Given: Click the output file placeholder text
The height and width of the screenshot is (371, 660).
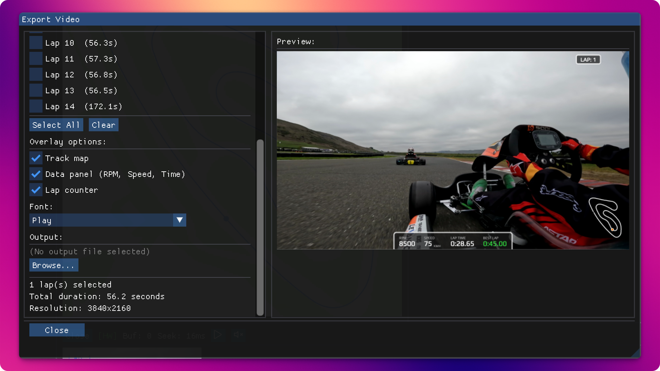Looking at the screenshot, I should 89,251.
